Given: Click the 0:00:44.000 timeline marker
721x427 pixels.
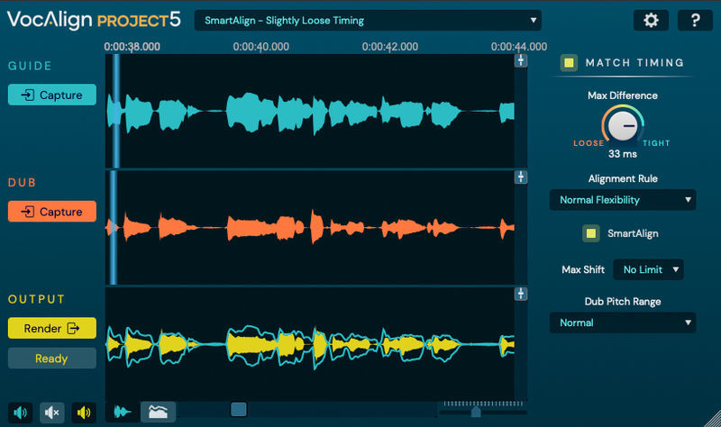Looking at the screenshot, I should pyautogui.click(x=519, y=47).
